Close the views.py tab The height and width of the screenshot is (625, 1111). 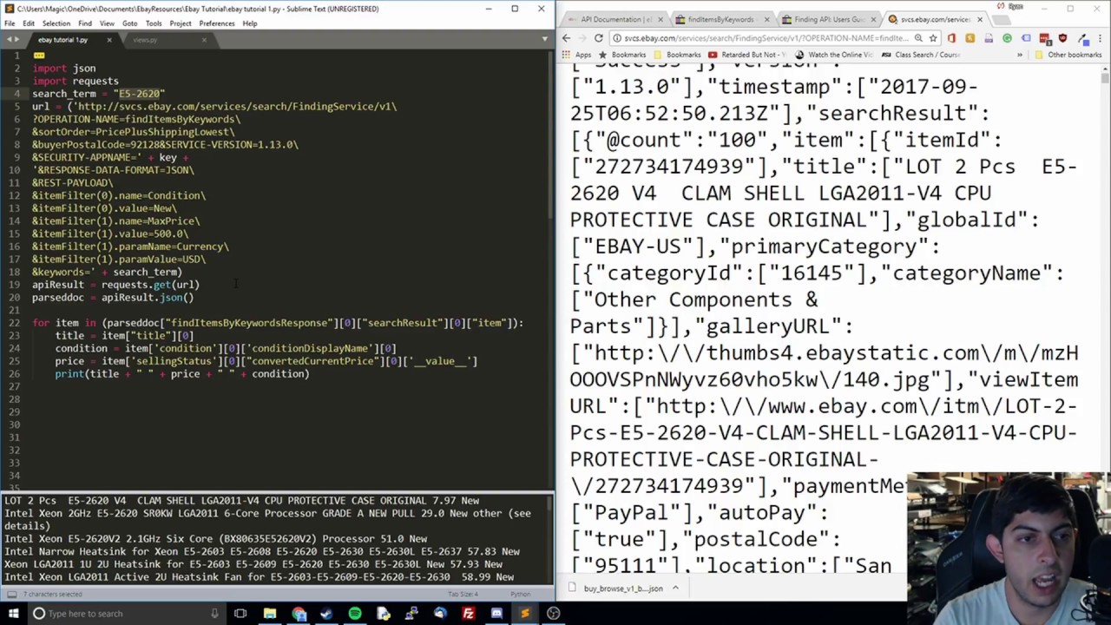pos(204,40)
